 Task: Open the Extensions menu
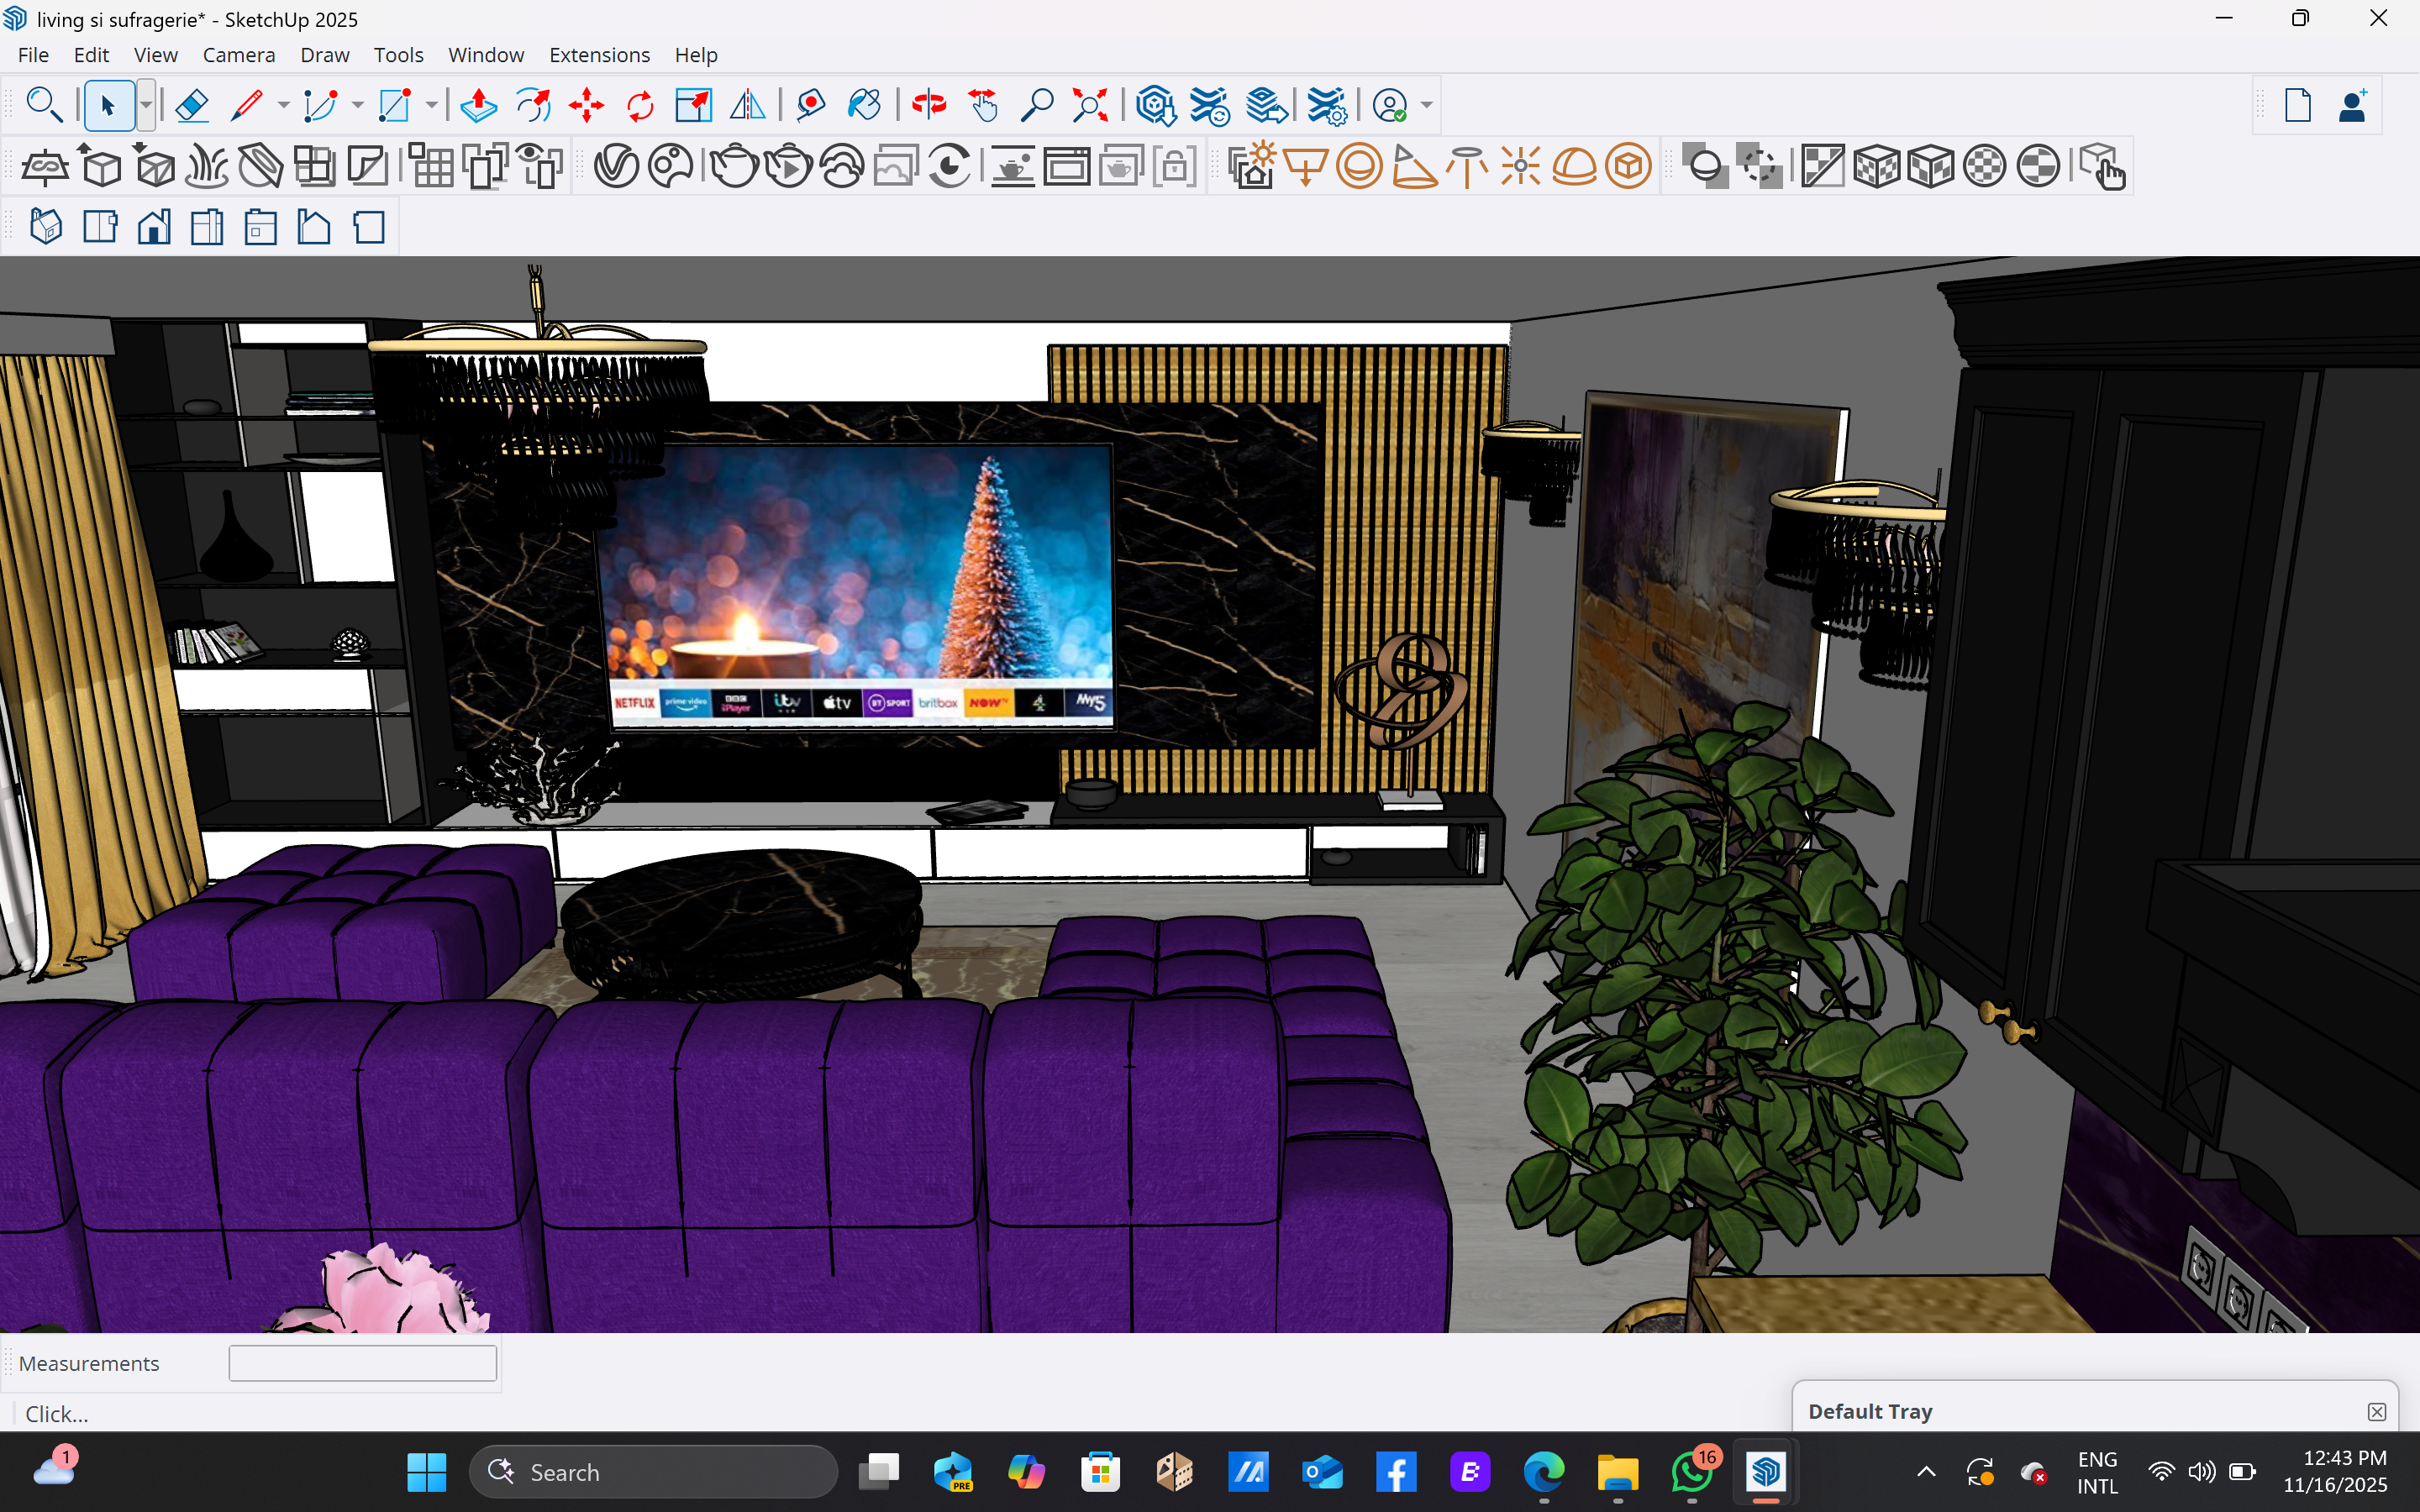click(599, 55)
